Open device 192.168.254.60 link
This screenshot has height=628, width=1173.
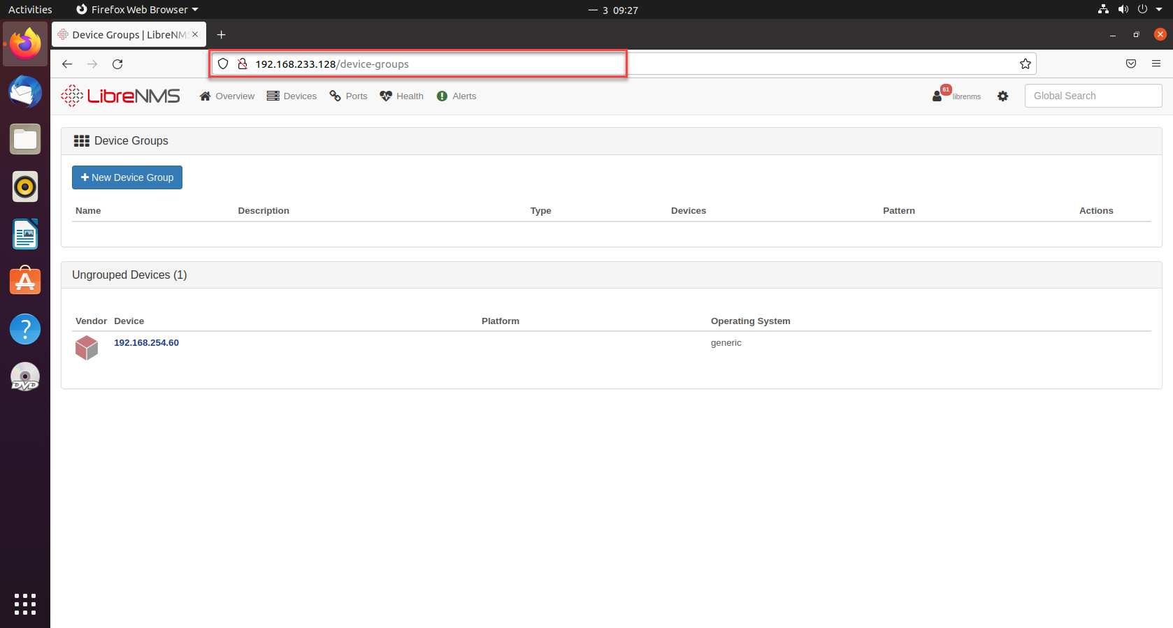[146, 343]
